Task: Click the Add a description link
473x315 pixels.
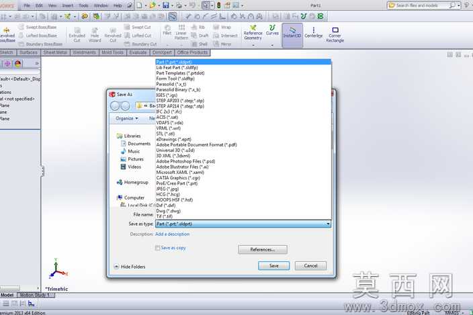Action: pyautogui.click(x=172, y=234)
